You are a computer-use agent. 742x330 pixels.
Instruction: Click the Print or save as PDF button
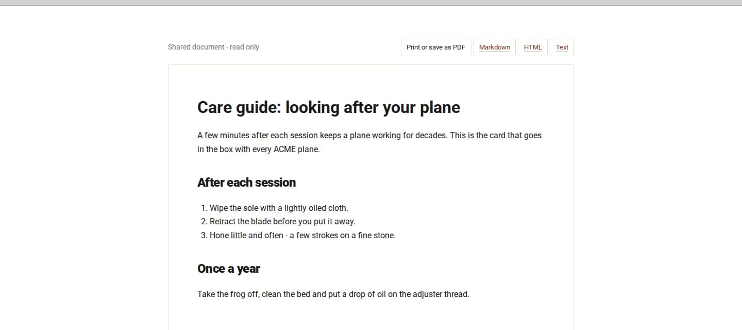point(436,47)
